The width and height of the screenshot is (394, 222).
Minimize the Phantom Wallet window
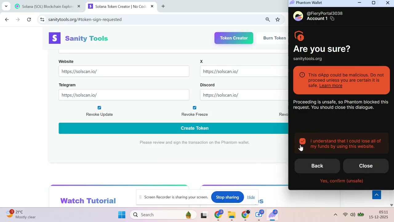click(x=359, y=3)
